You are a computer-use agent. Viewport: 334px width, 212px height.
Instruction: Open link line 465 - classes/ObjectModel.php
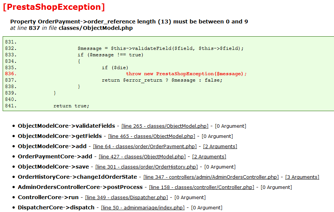tap(152, 136)
